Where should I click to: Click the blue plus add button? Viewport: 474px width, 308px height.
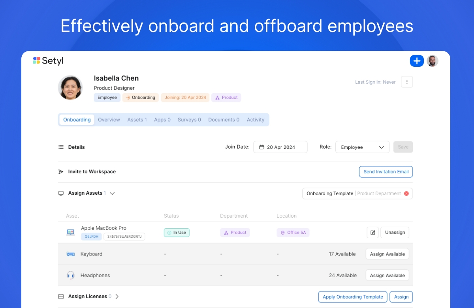point(417,61)
